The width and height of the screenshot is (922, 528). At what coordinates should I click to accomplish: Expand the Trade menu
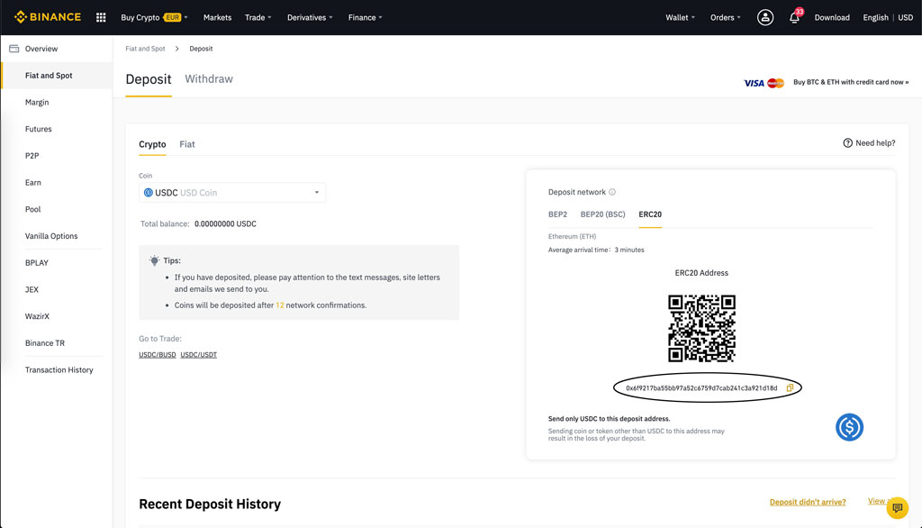(x=258, y=18)
